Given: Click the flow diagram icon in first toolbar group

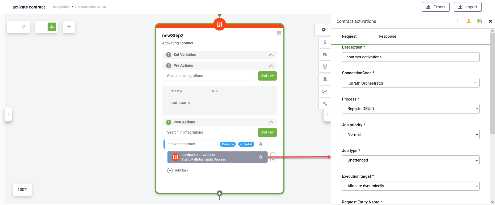Looking at the screenshot, I should coord(24,27).
